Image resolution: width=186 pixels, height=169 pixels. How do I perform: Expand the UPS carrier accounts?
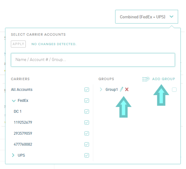click(x=13, y=155)
